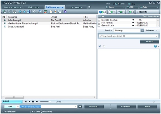Enable General Latin checkbox

pos(99,25)
